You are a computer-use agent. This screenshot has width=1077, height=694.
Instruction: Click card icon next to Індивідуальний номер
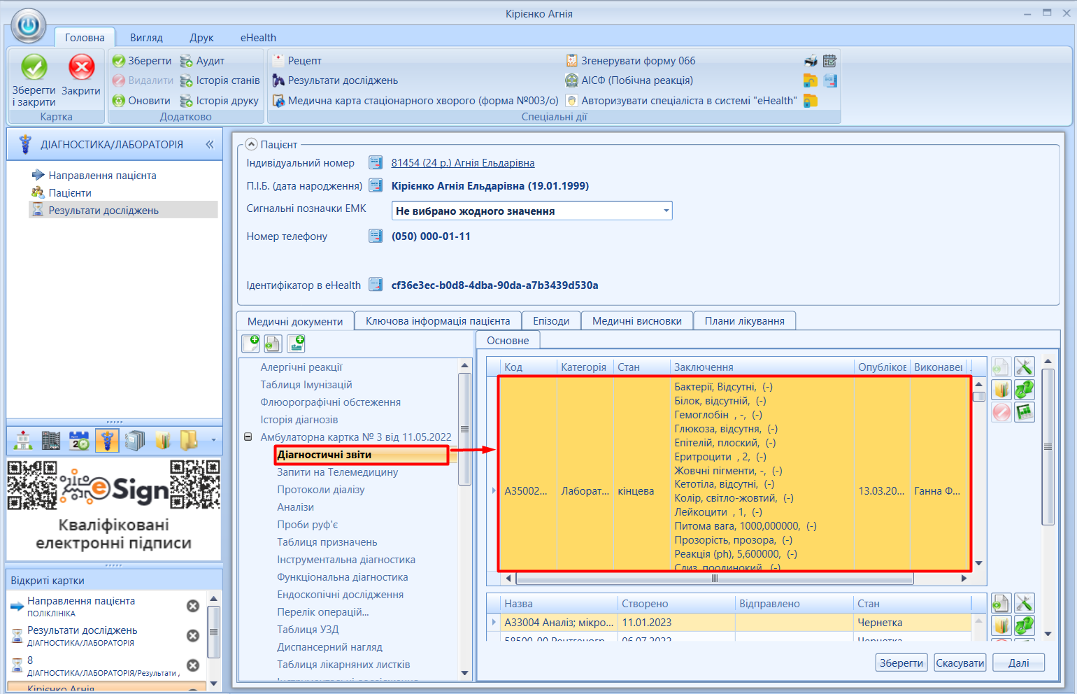(x=376, y=163)
